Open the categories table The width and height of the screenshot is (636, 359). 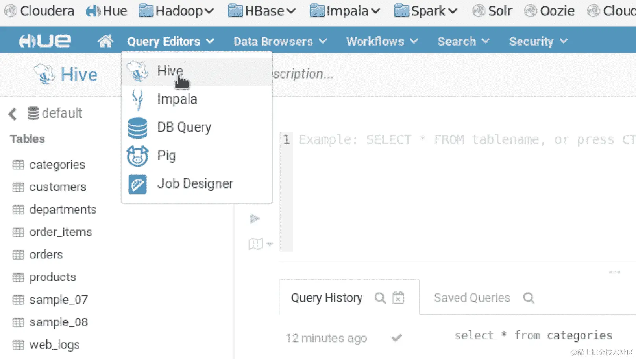[x=57, y=165]
